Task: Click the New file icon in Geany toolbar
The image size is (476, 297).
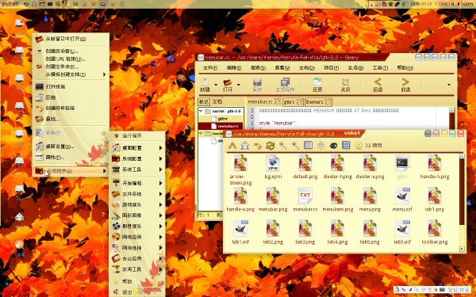Action: pos(205,82)
